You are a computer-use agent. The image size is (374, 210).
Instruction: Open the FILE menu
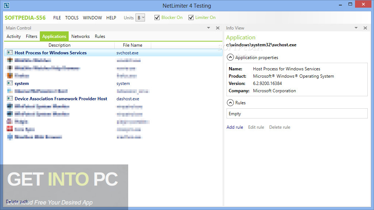point(57,17)
